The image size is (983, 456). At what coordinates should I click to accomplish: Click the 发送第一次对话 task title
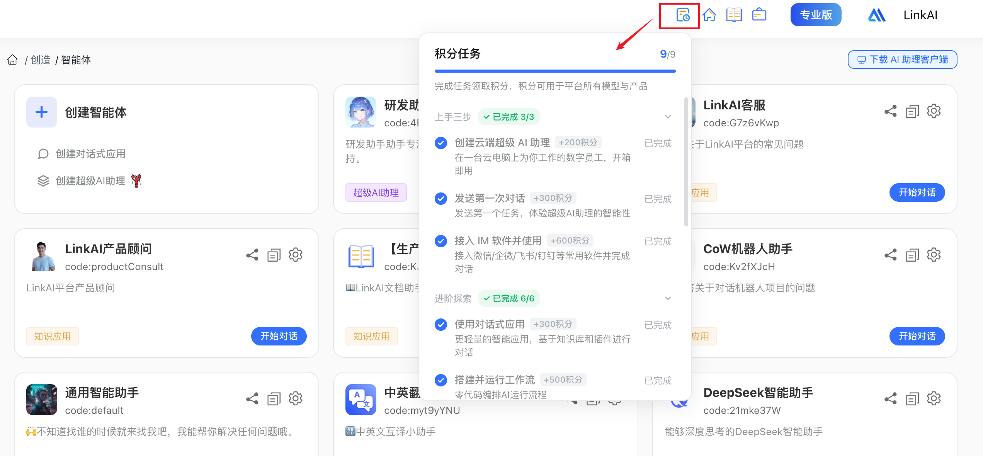(490, 198)
